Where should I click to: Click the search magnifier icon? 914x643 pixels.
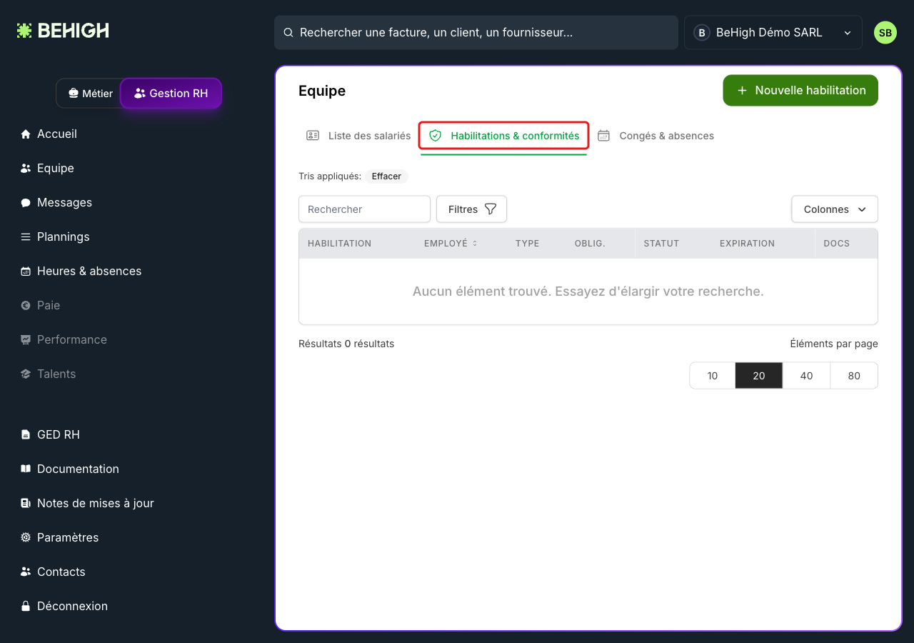(288, 32)
